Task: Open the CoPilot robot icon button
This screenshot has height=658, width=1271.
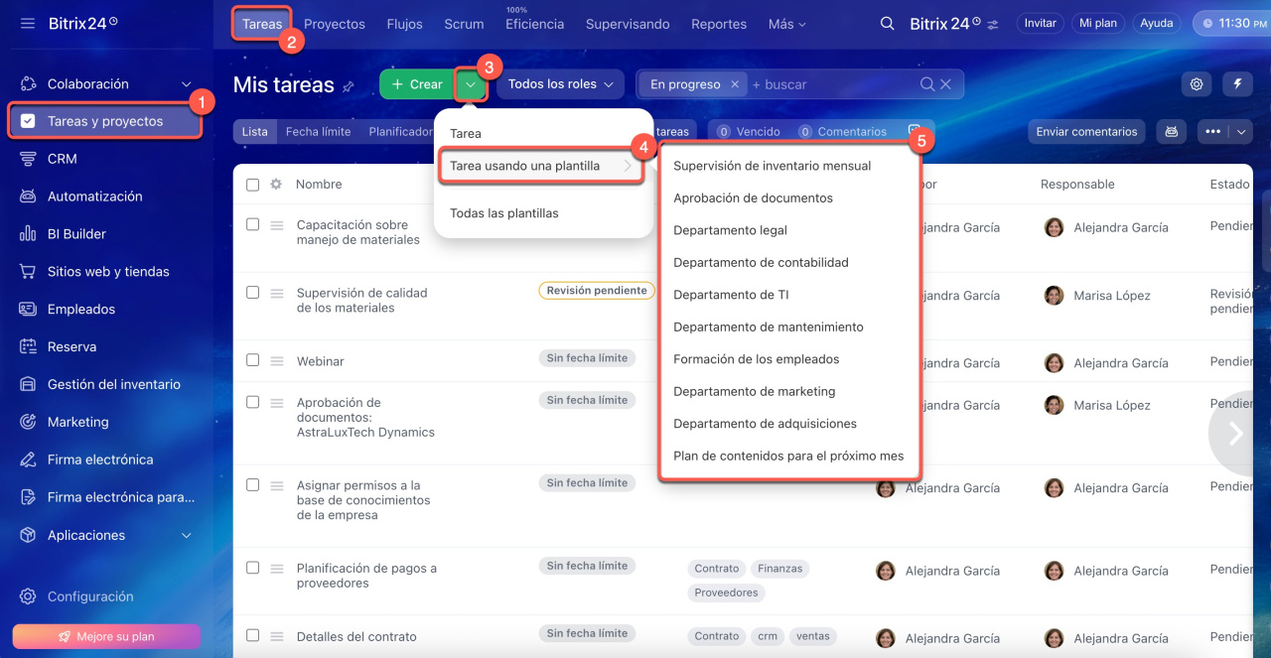Action: point(1172,132)
